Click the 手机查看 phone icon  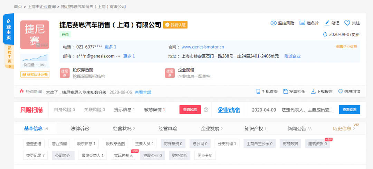(258, 92)
